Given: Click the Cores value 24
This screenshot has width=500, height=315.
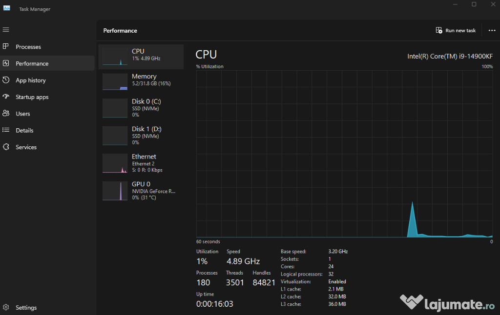Looking at the screenshot, I should coord(331,267).
